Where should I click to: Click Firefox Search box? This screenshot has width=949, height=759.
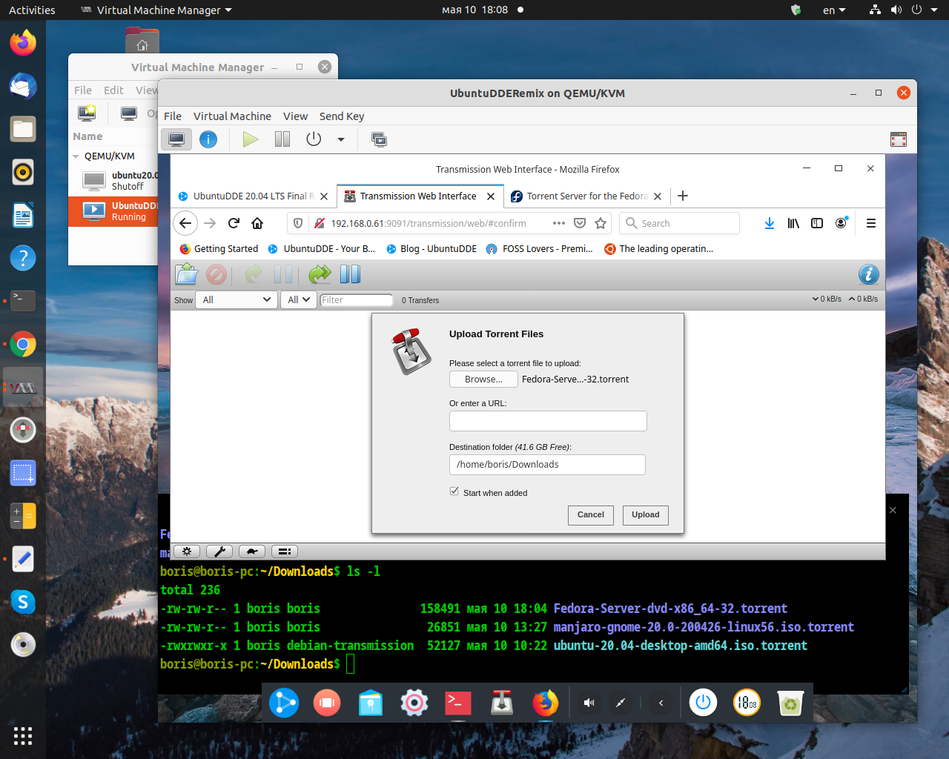679,223
